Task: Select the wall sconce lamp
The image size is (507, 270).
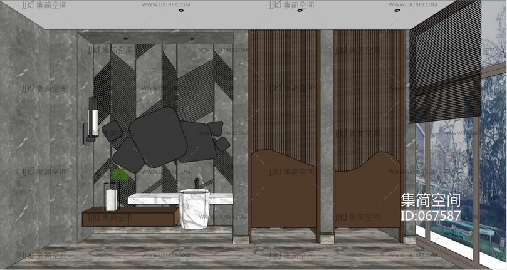Action: [x=91, y=120]
